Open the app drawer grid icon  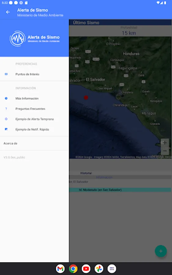pyautogui.click(x=112, y=269)
